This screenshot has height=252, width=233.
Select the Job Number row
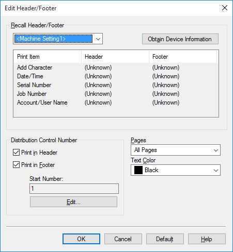115,94
